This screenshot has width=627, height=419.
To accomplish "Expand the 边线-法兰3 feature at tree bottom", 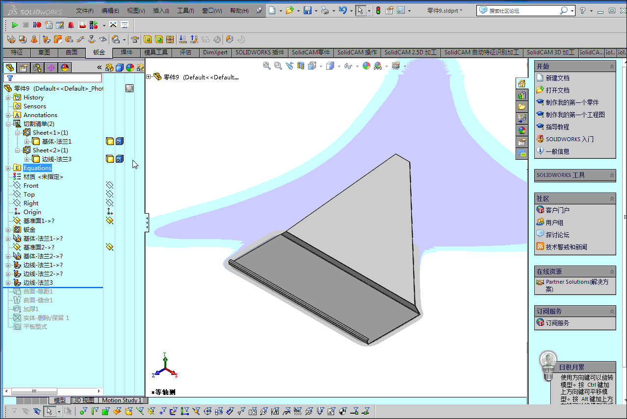I will (x=8, y=283).
